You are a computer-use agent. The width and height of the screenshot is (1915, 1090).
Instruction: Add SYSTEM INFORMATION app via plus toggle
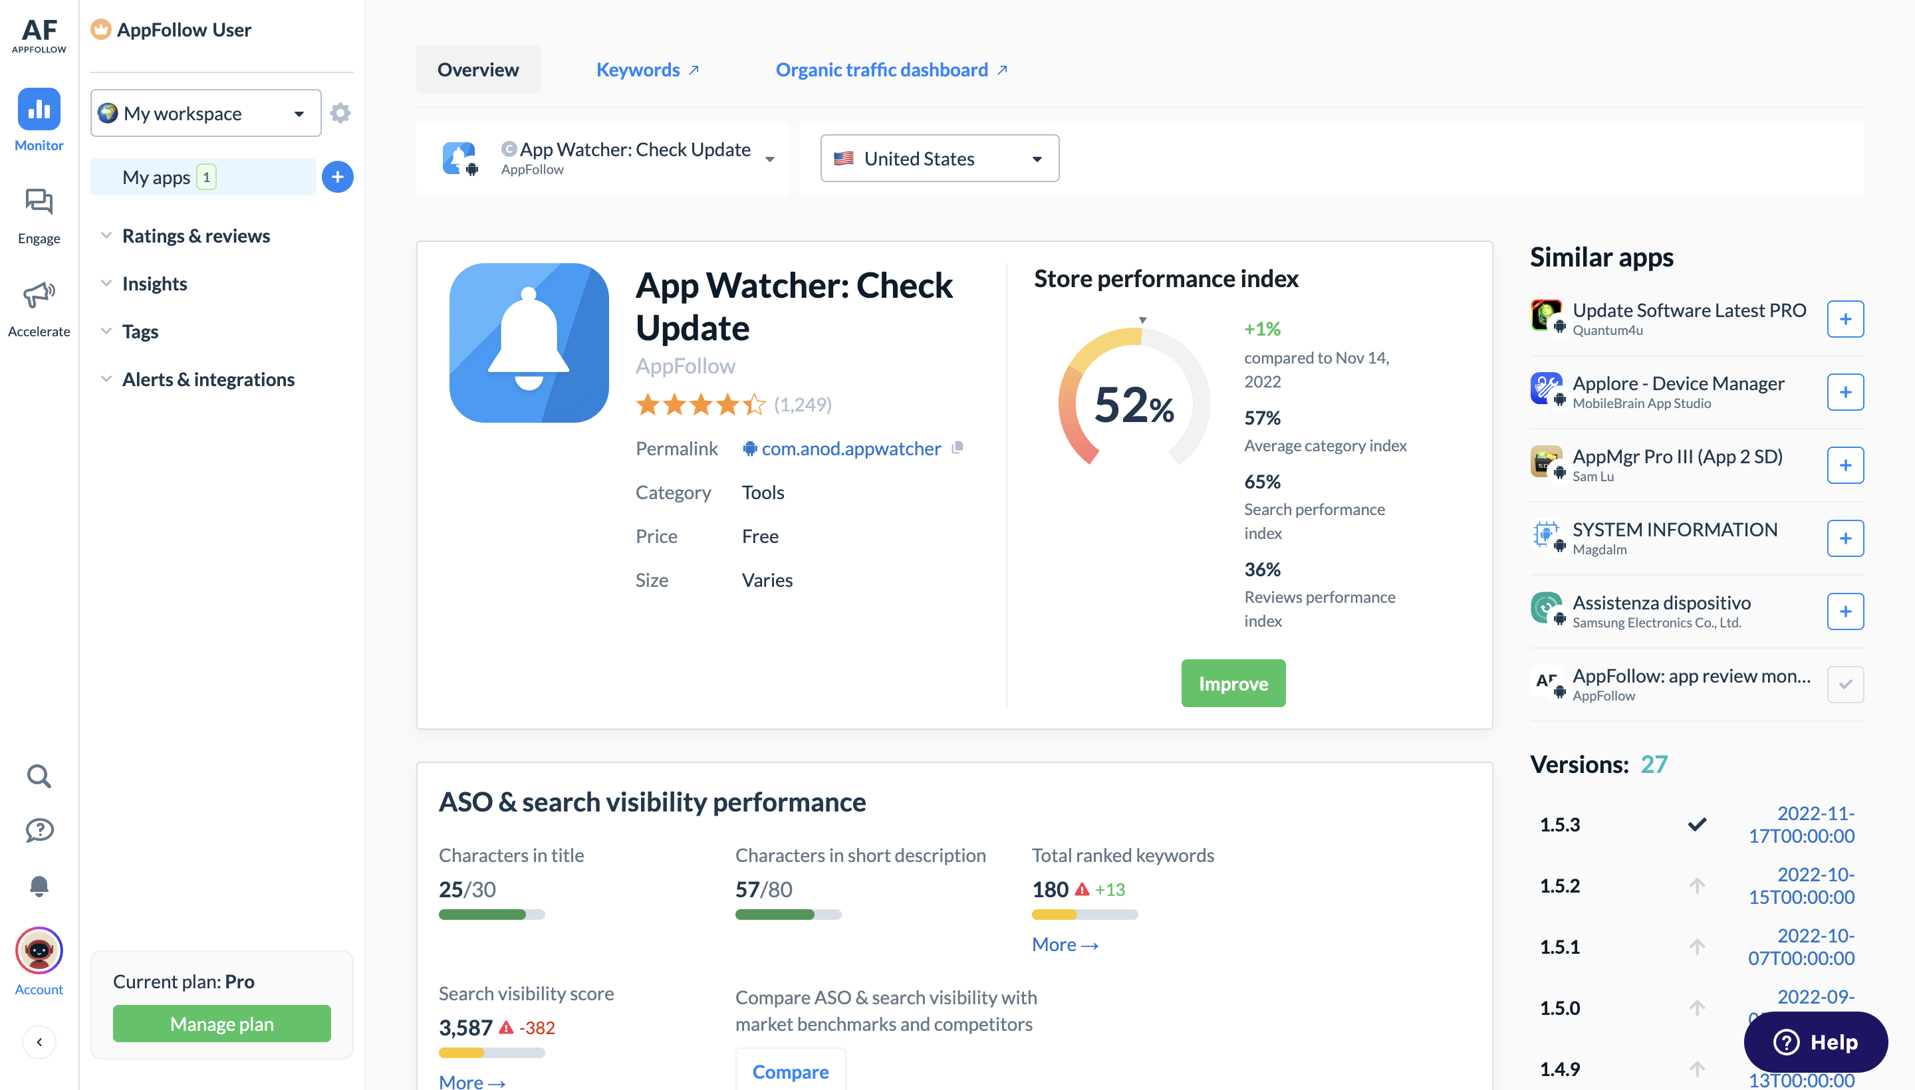point(1846,538)
